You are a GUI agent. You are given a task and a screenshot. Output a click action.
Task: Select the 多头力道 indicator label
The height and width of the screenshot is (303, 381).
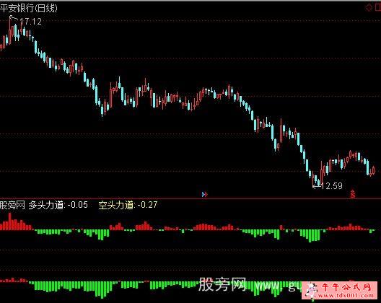click(46, 205)
